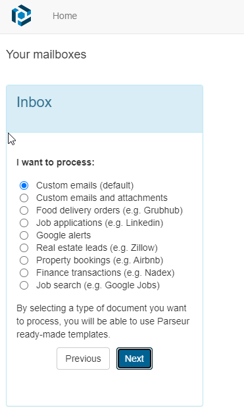Click the Parseur ready-made templates description text
244x415 pixels.
[103, 321]
